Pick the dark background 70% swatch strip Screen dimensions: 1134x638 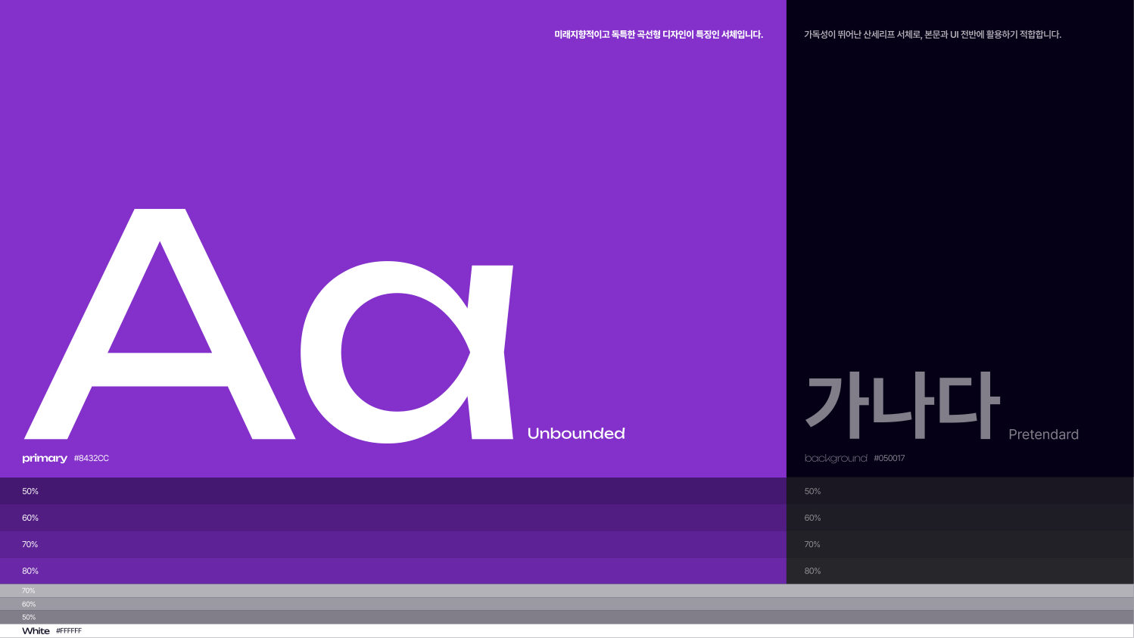click(x=960, y=544)
